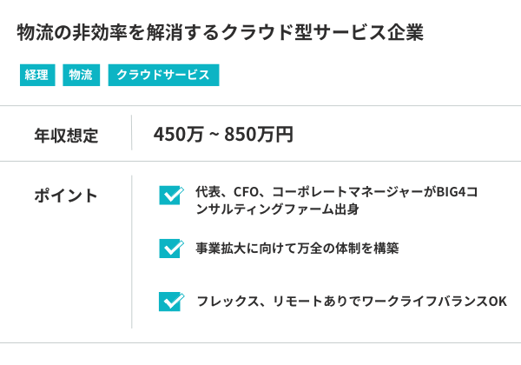Click the horizontal line below the tags
The height and width of the screenshot is (365, 521).
[260, 106]
